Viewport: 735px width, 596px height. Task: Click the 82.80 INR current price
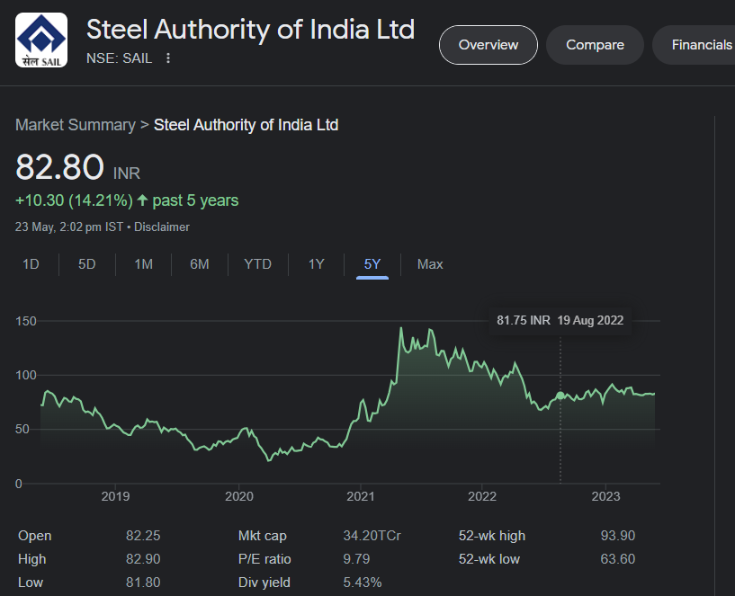click(58, 169)
